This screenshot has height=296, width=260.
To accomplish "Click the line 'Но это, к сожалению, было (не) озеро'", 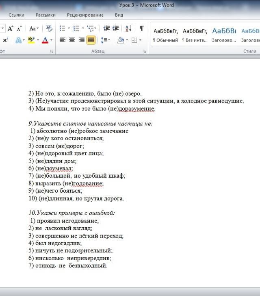I will pos(88,94).
